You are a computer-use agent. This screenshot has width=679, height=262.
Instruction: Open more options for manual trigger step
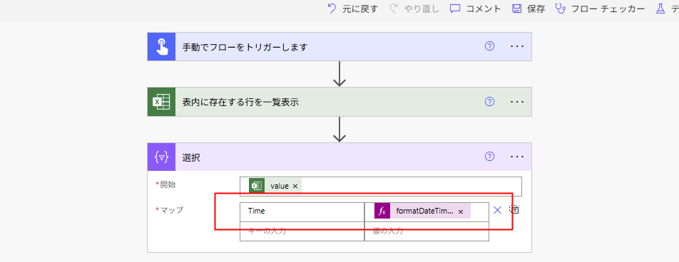point(517,46)
